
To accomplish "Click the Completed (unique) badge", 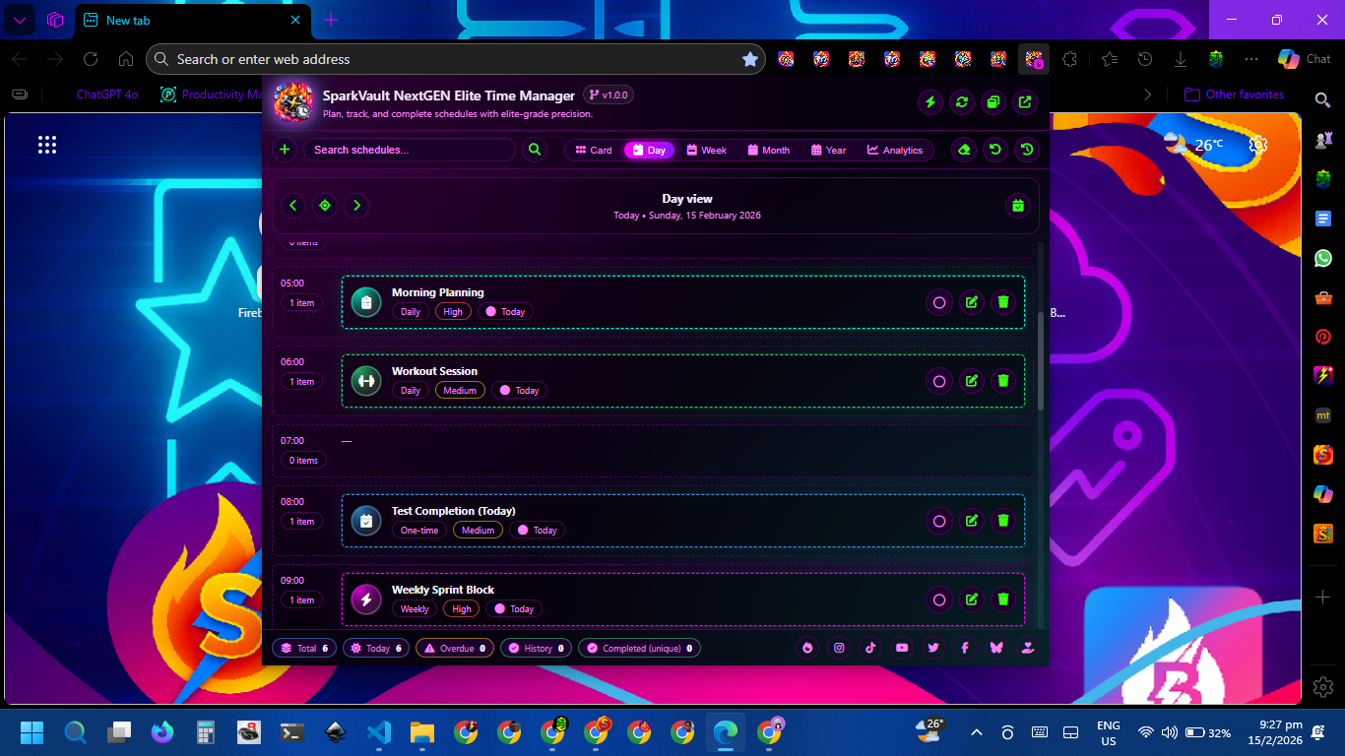I will 639,649.
